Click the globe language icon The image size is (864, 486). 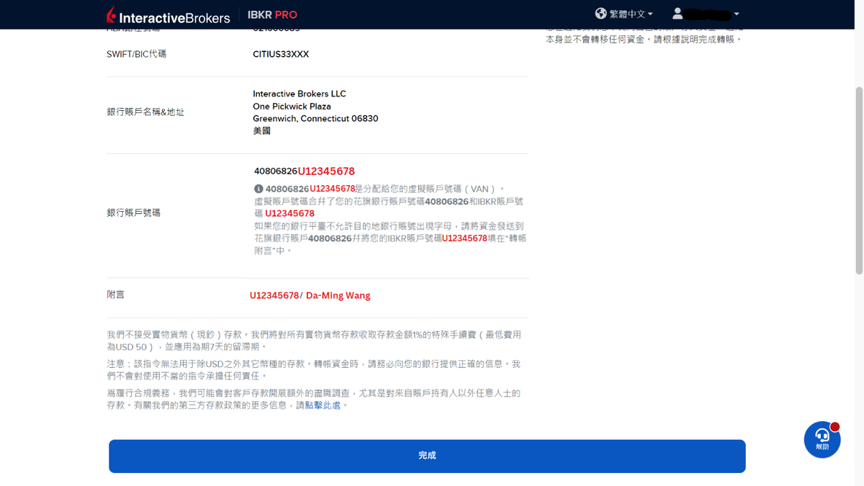(x=600, y=13)
